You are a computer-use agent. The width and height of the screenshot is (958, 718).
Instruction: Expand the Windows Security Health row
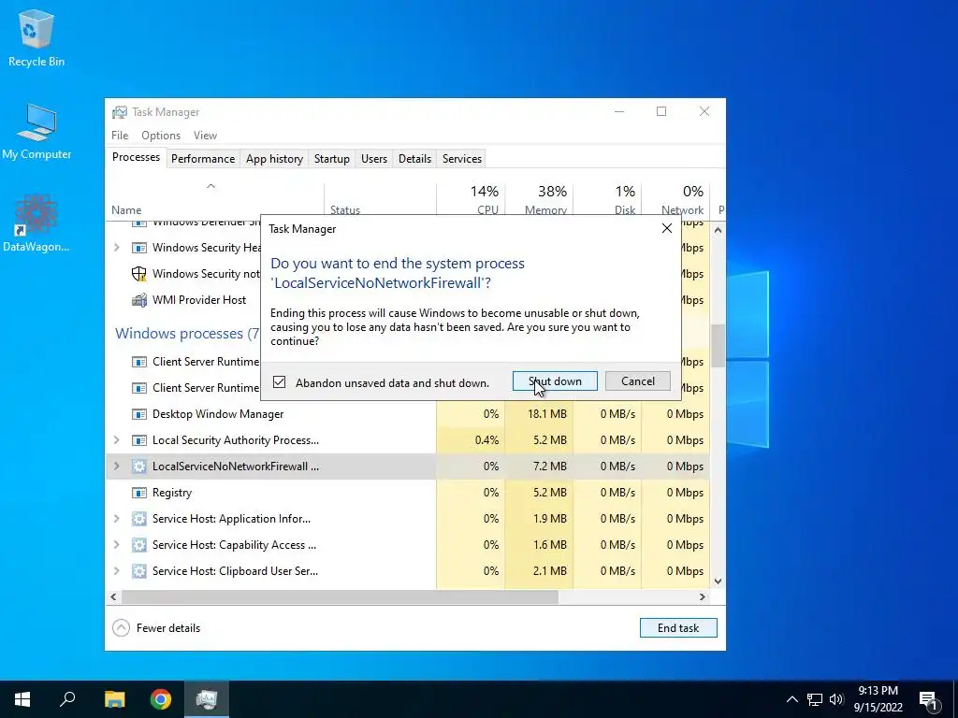click(x=117, y=248)
